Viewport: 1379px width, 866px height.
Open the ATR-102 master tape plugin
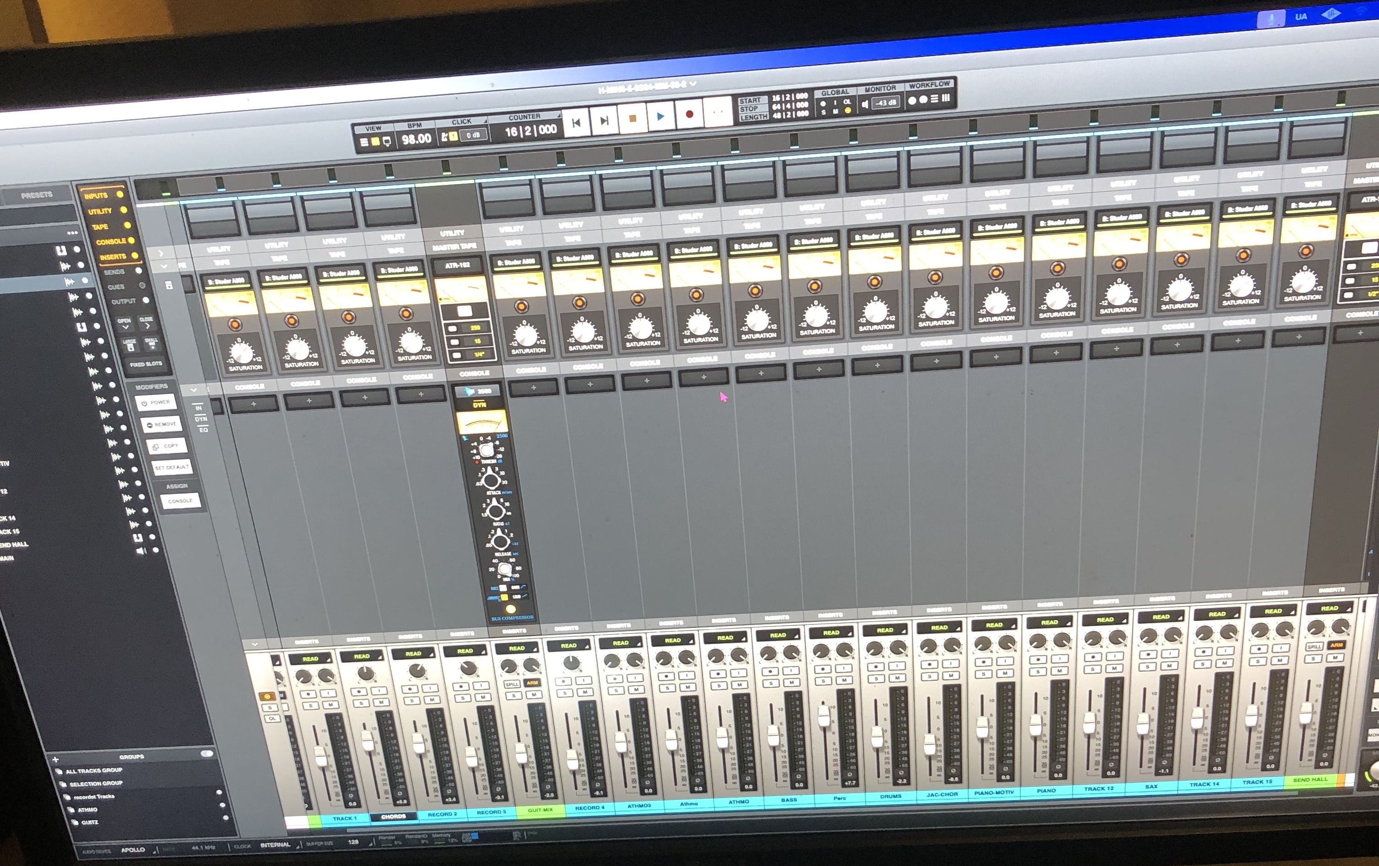458,265
